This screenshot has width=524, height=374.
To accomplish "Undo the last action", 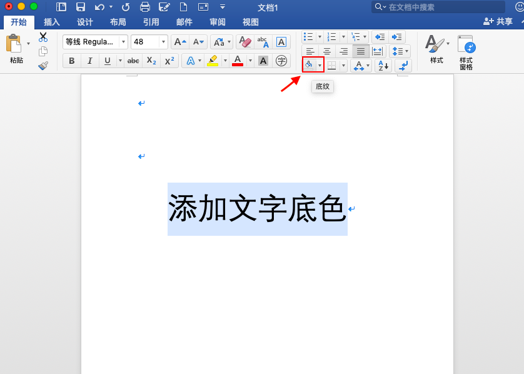I will click(x=99, y=7).
